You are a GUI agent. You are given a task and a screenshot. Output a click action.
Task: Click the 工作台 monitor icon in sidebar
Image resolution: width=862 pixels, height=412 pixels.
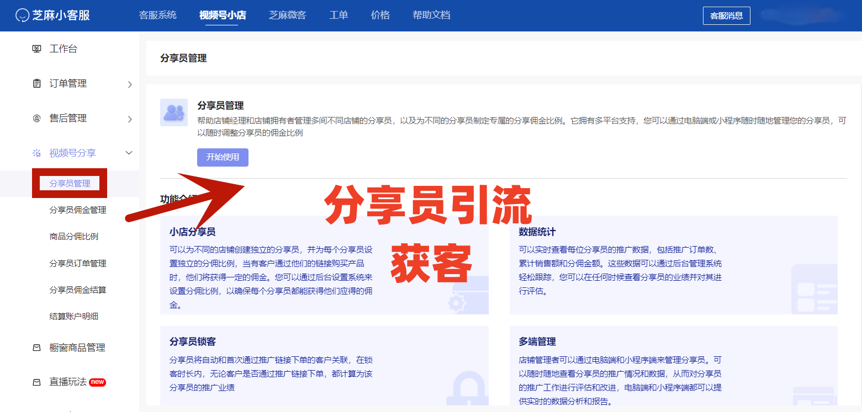point(37,49)
